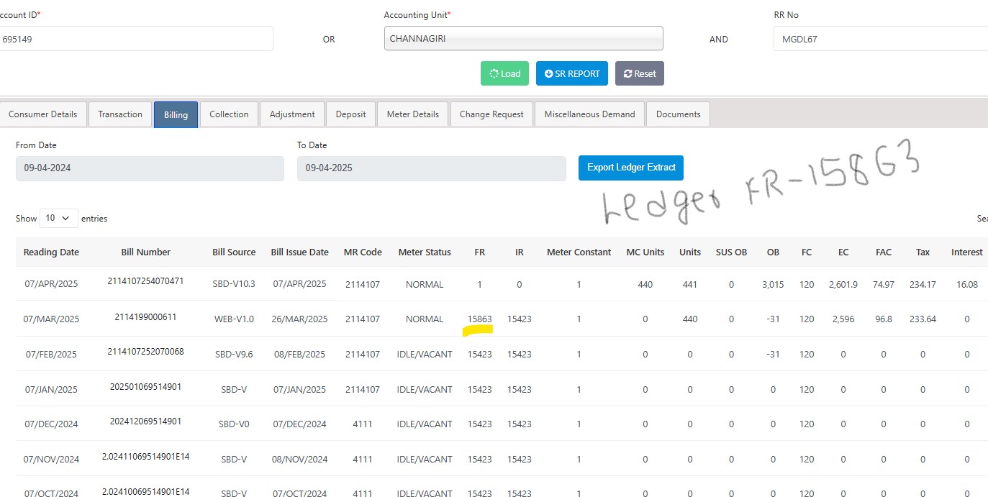Reset the search form
The image size is (988, 497).
click(x=640, y=73)
